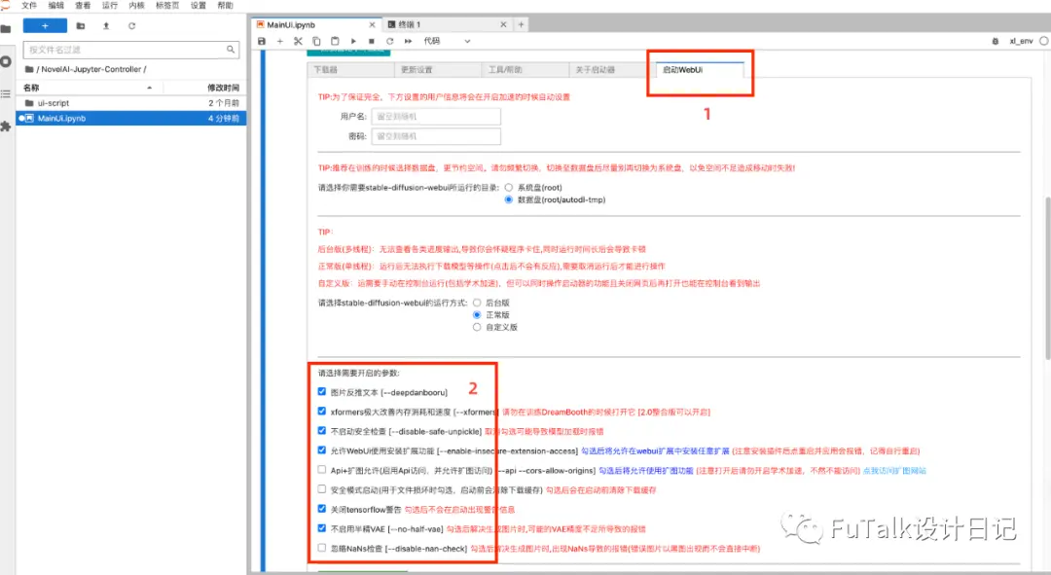This screenshot has height=575, width=1051.
Task: Save the notebook with the floppy icon
Action: 262,42
